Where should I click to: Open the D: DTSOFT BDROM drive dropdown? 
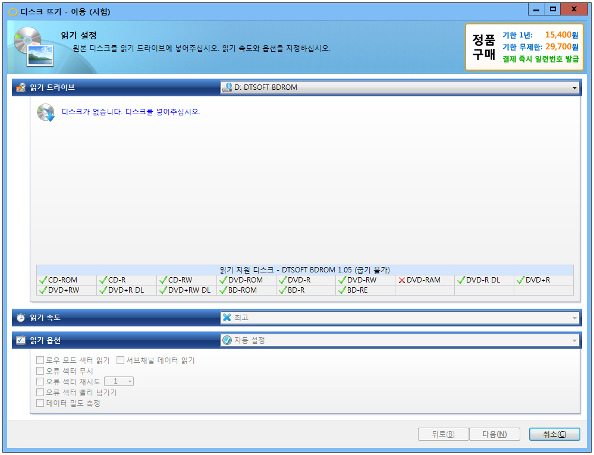pos(400,87)
